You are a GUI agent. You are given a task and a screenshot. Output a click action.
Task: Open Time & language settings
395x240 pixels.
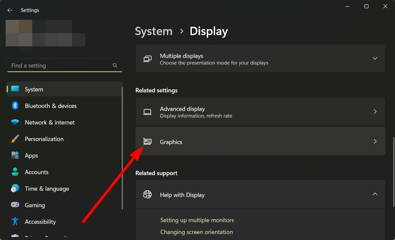coord(47,189)
